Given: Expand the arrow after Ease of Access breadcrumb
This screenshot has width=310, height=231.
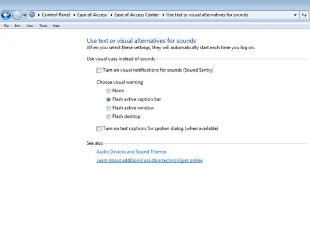Looking at the screenshot, I should pos(111,15).
